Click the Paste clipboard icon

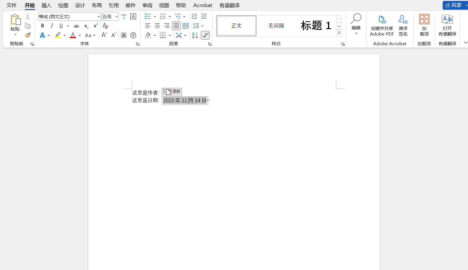point(15,19)
